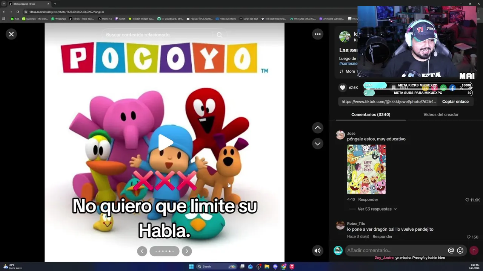
Task: Open the 'TikTok - Make Your...' bookmark
Action: pyautogui.click(x=82, y=18)
